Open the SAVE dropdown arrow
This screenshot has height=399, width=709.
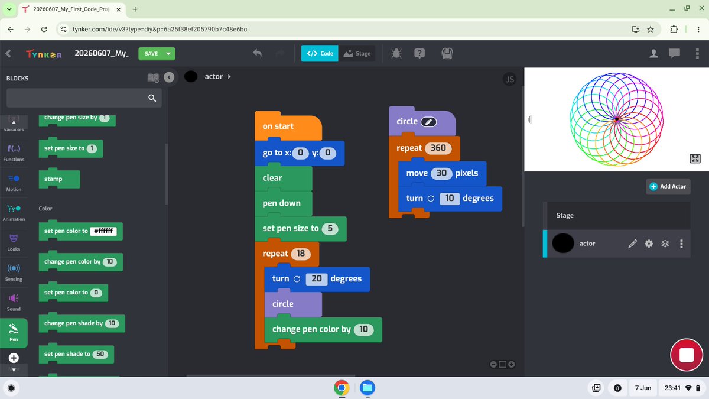click(x=169, y=53)
